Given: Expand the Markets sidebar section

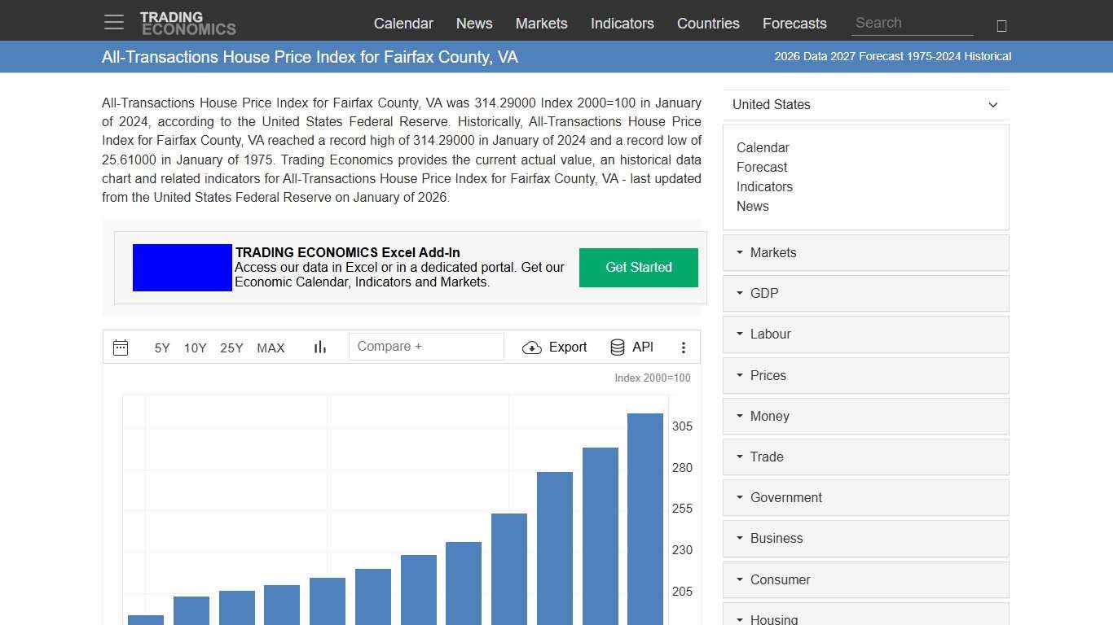Looking at the screenshot, I should [865, 253].
